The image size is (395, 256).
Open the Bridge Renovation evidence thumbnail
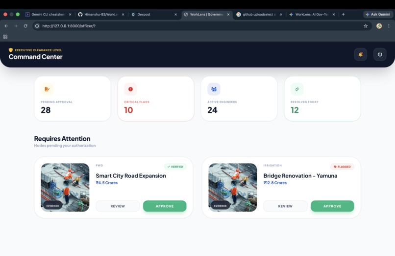point(233,188)
